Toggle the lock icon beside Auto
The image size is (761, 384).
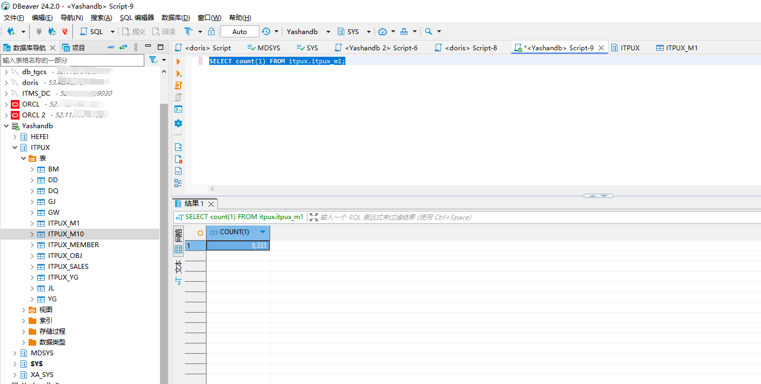(211, 31)
